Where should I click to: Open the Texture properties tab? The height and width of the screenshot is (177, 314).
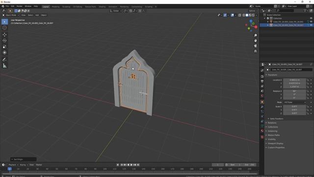pyautogui.click(x=262, y=137)
